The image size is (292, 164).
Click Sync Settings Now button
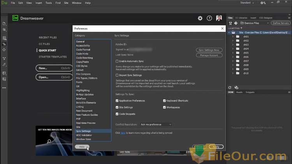(x=209, y=50)
